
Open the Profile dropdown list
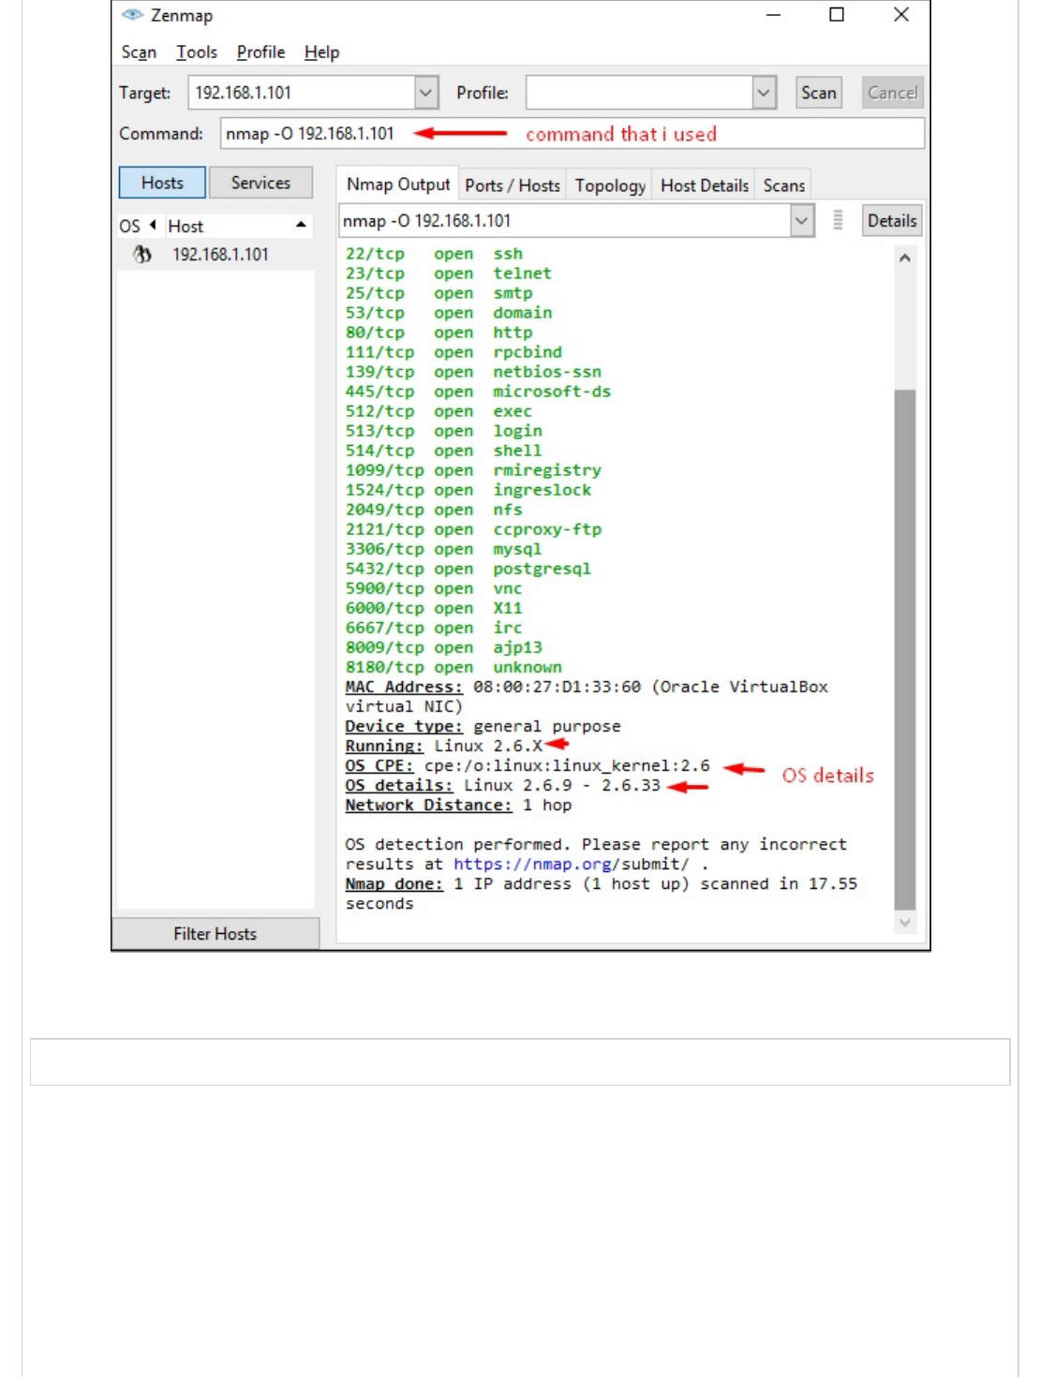point(764,93)
